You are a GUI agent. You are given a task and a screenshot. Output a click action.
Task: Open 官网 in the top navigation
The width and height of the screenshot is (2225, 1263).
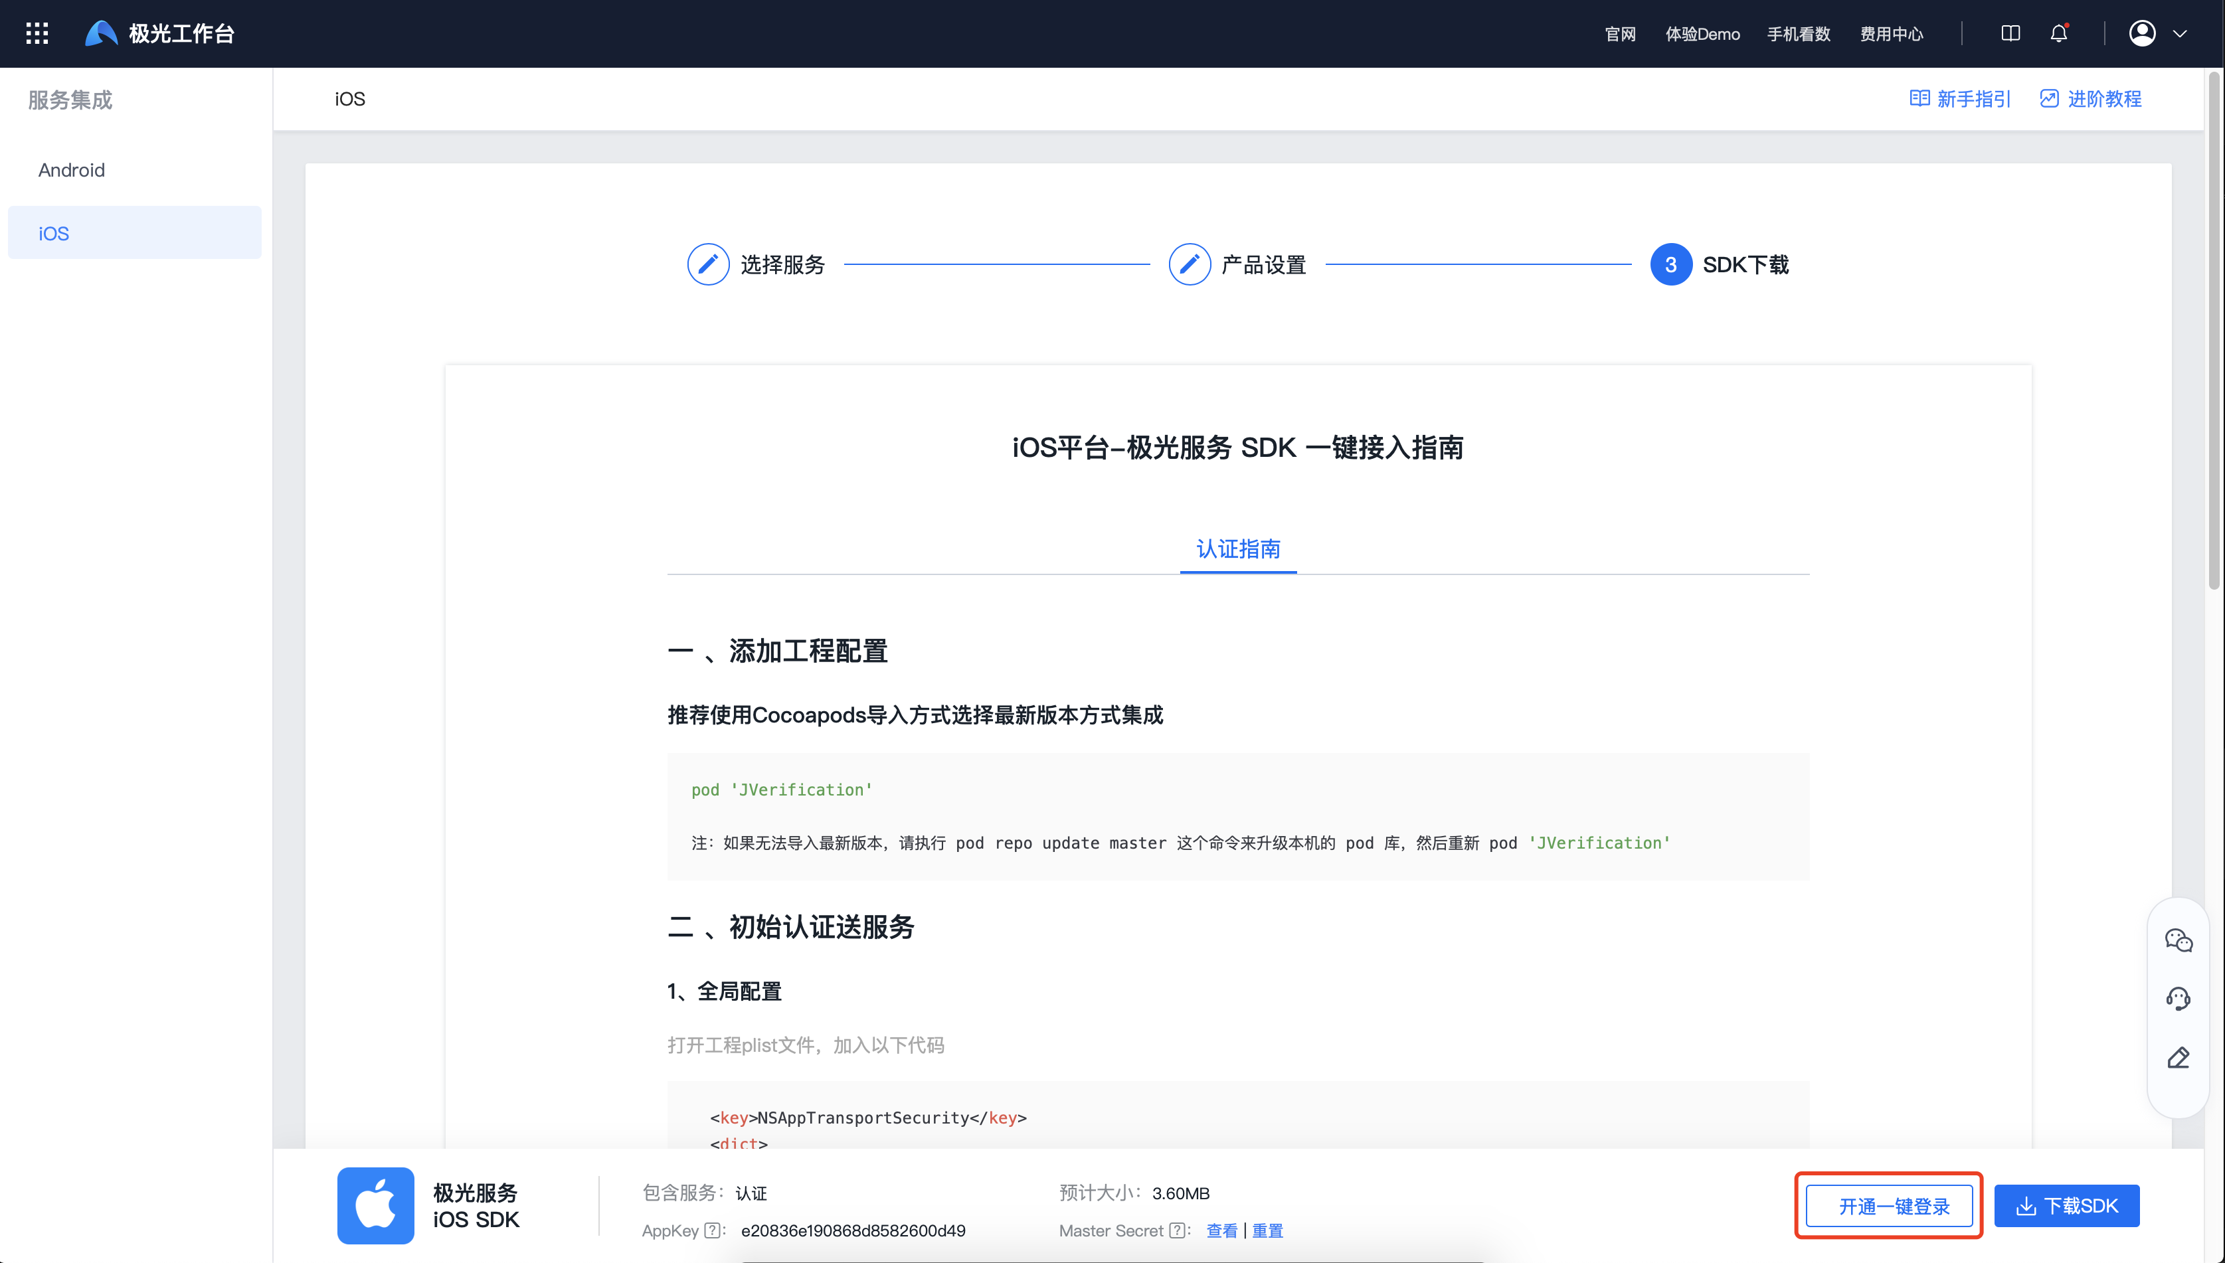(x=1619, y=34)
